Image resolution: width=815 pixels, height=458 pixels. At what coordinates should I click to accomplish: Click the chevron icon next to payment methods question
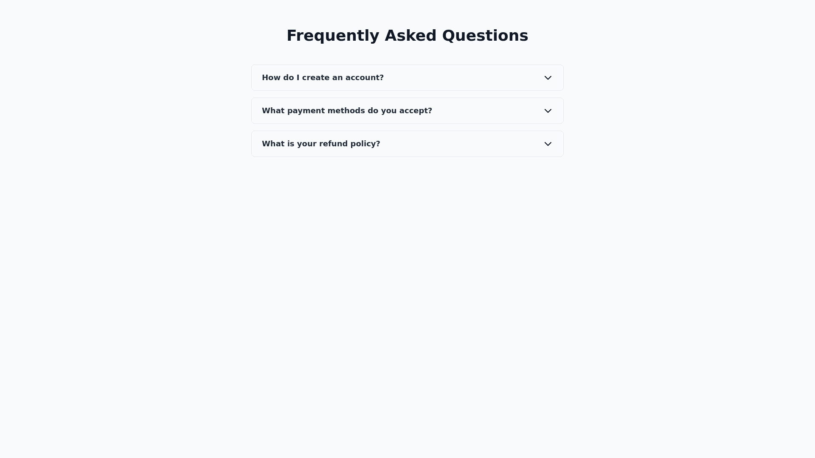548,111
